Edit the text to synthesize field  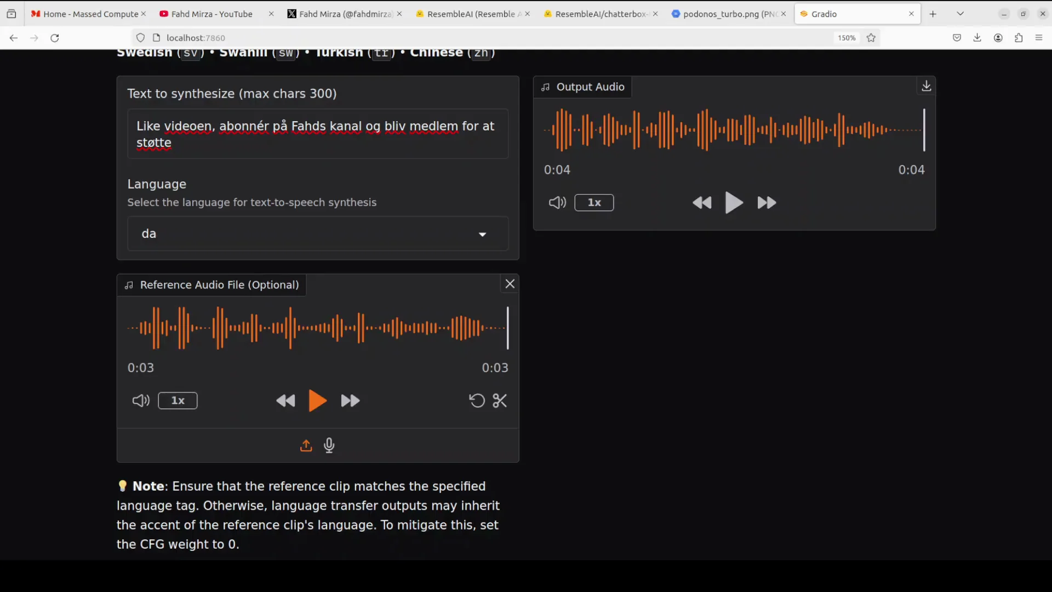tap(317, 134)
